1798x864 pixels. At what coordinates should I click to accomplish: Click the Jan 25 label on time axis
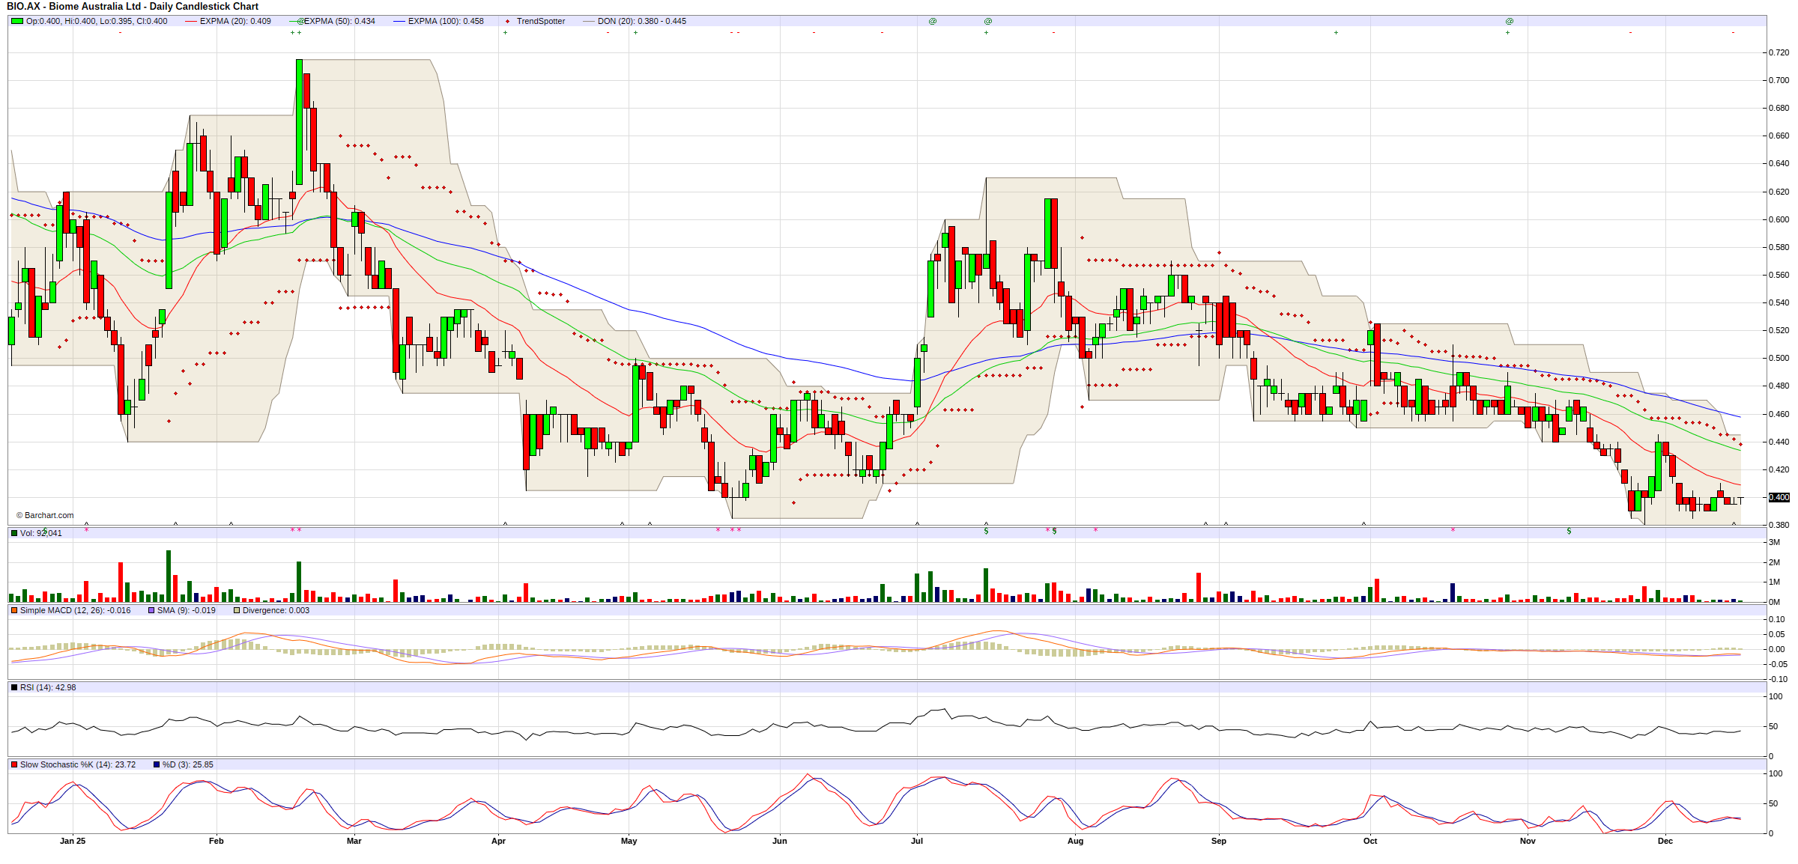point(73,841)
